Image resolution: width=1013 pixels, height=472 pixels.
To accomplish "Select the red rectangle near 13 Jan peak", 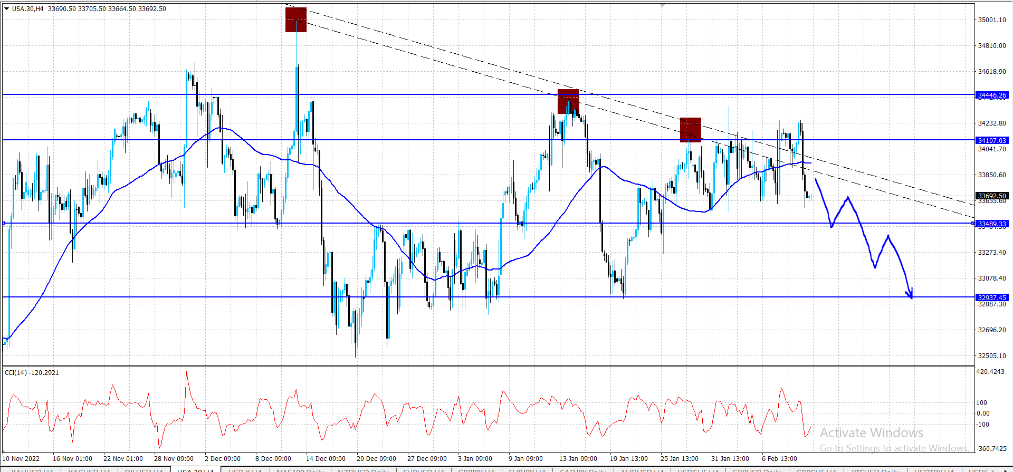I will 568,102.
